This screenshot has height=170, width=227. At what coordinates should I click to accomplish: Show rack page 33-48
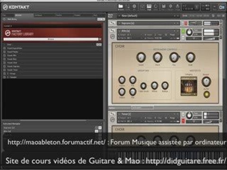tap(199, 16)
